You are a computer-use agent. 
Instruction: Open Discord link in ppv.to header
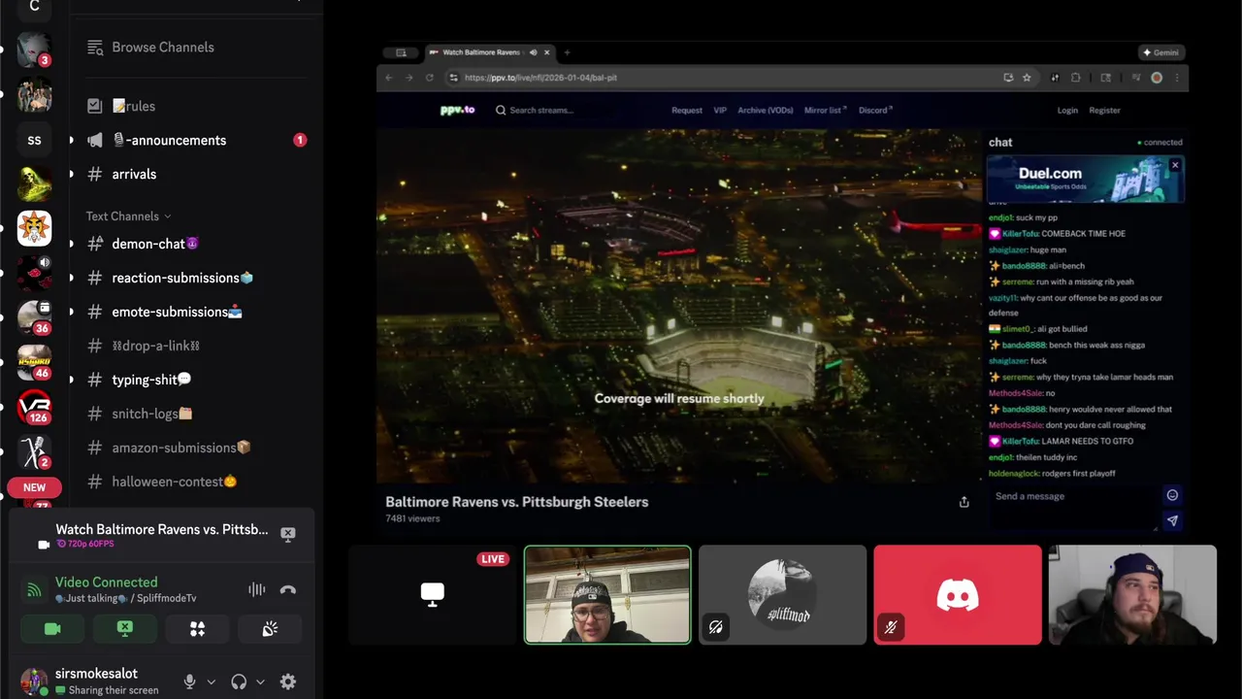875,110
